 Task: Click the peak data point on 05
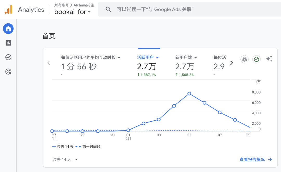point(189,94)
